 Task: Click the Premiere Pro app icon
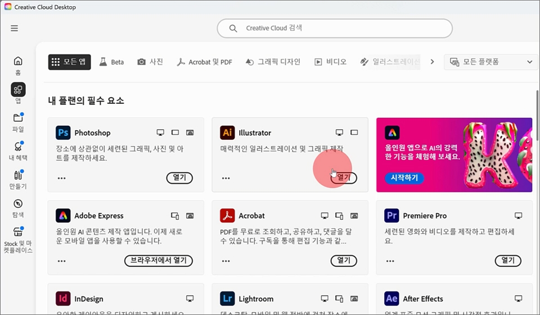tap(391, 216)
